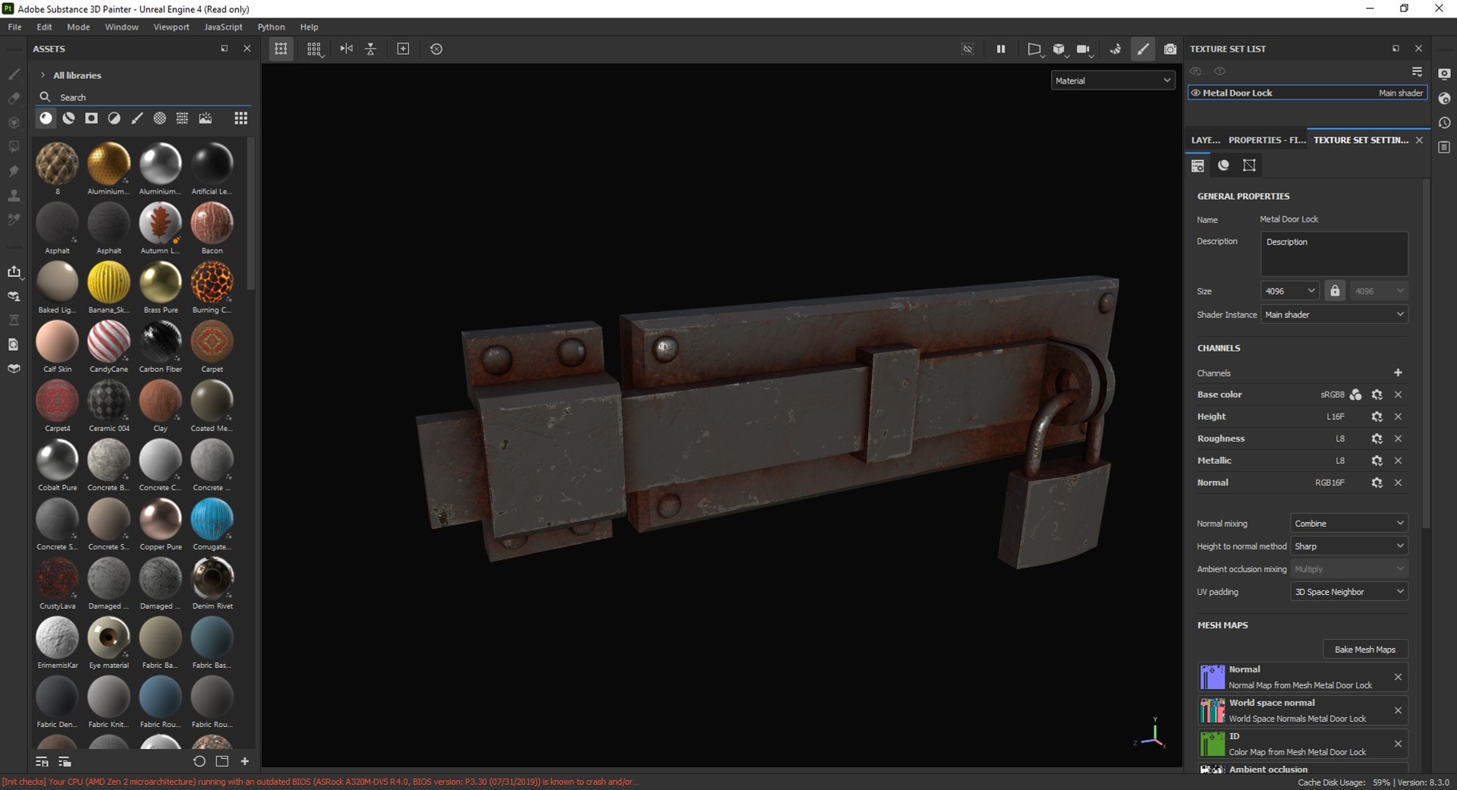1457x790 pixels.
Task: Open the Viewport menu
Action: coord(172,27)
